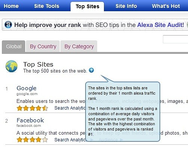Click the search input field
Image resolution: width=188 pixels, height=147 pixels.
[175, 39]
